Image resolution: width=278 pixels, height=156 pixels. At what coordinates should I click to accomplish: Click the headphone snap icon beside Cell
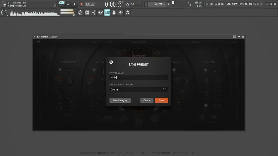(128, 4)
